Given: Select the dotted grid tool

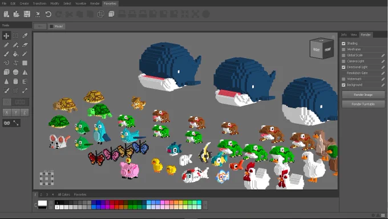Looking at the screenshot, I should point(15,90).
